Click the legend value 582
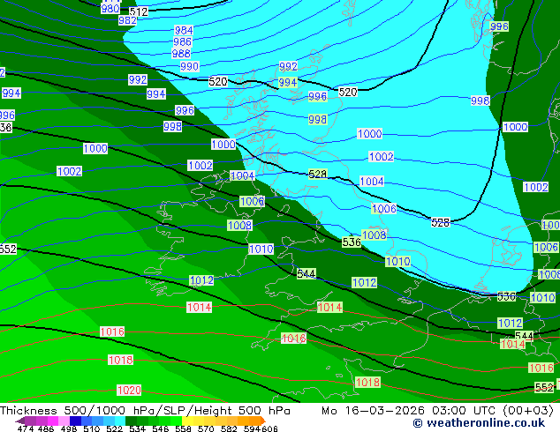This screenshot has width=560, height=432. click(229, 428)
